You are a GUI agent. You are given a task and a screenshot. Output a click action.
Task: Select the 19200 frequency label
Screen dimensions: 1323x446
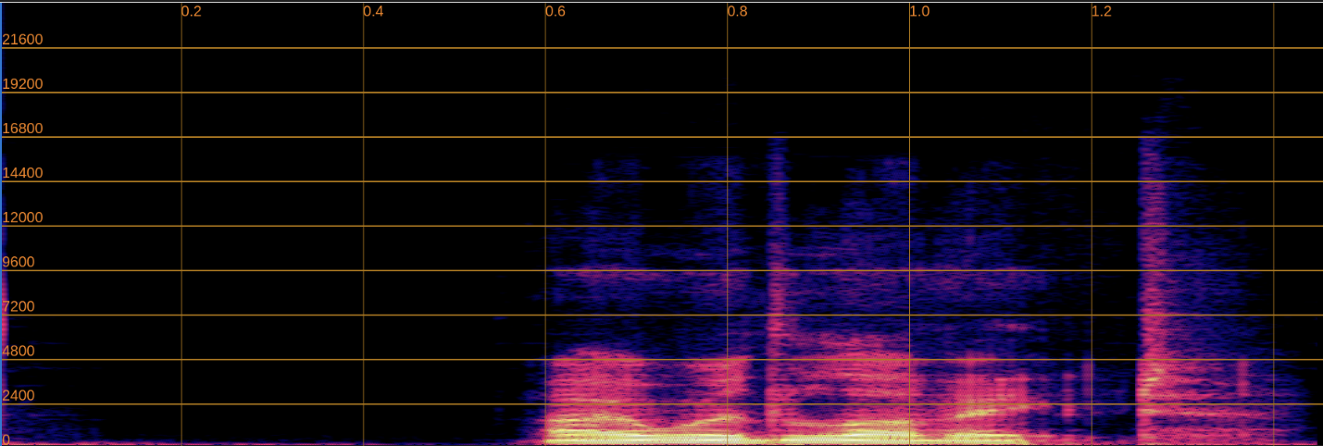(22, 84)
